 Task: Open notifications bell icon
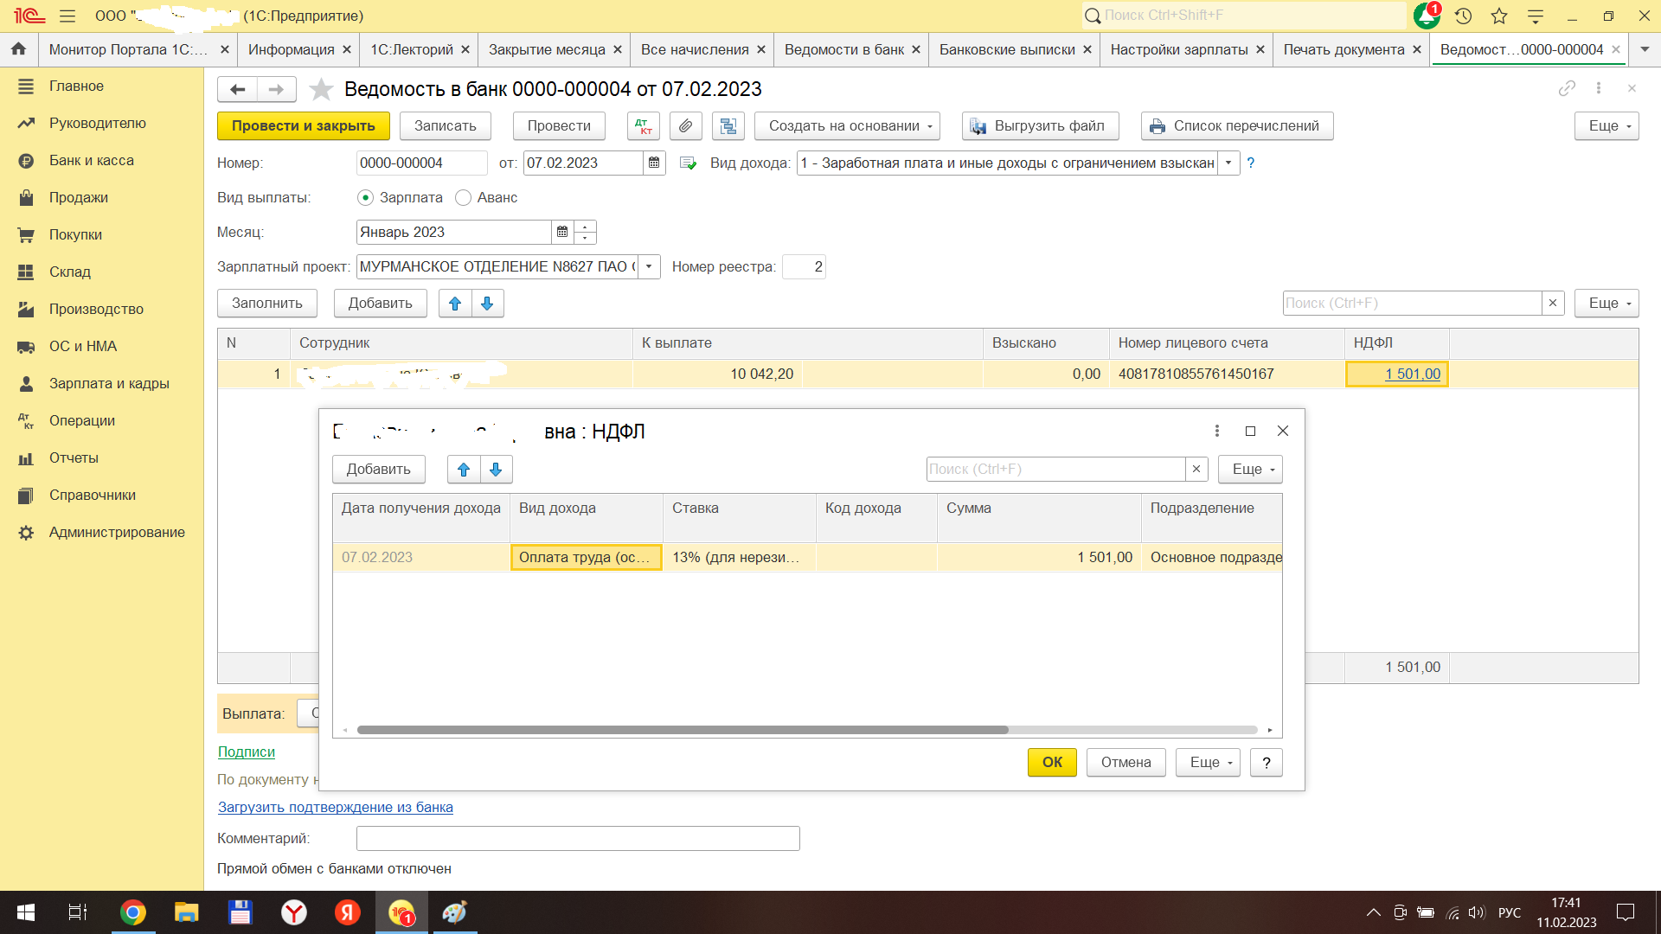[x=1426, y=16]
